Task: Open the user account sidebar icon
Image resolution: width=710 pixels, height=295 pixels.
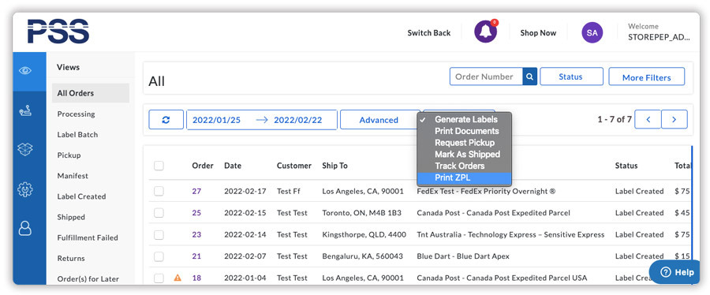Action: 25,228
